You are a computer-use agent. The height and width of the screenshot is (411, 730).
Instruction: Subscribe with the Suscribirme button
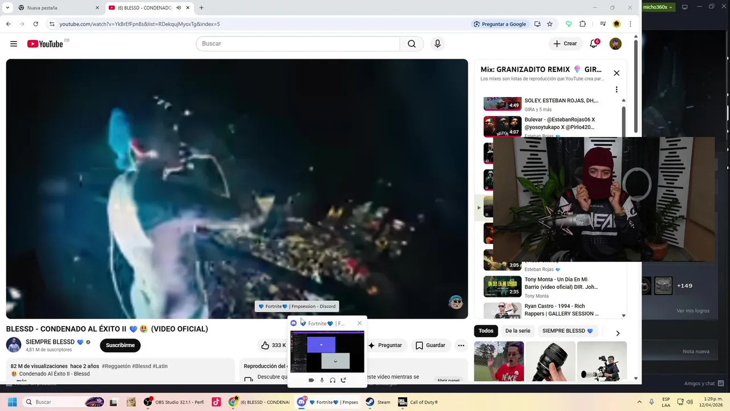[120, 345]
